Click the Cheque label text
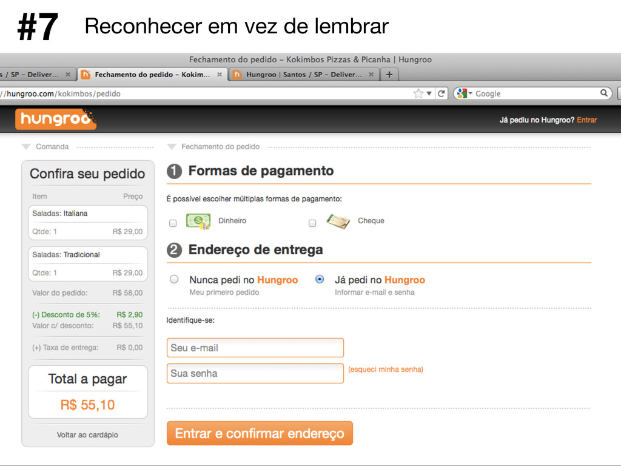 coord(371,221)
